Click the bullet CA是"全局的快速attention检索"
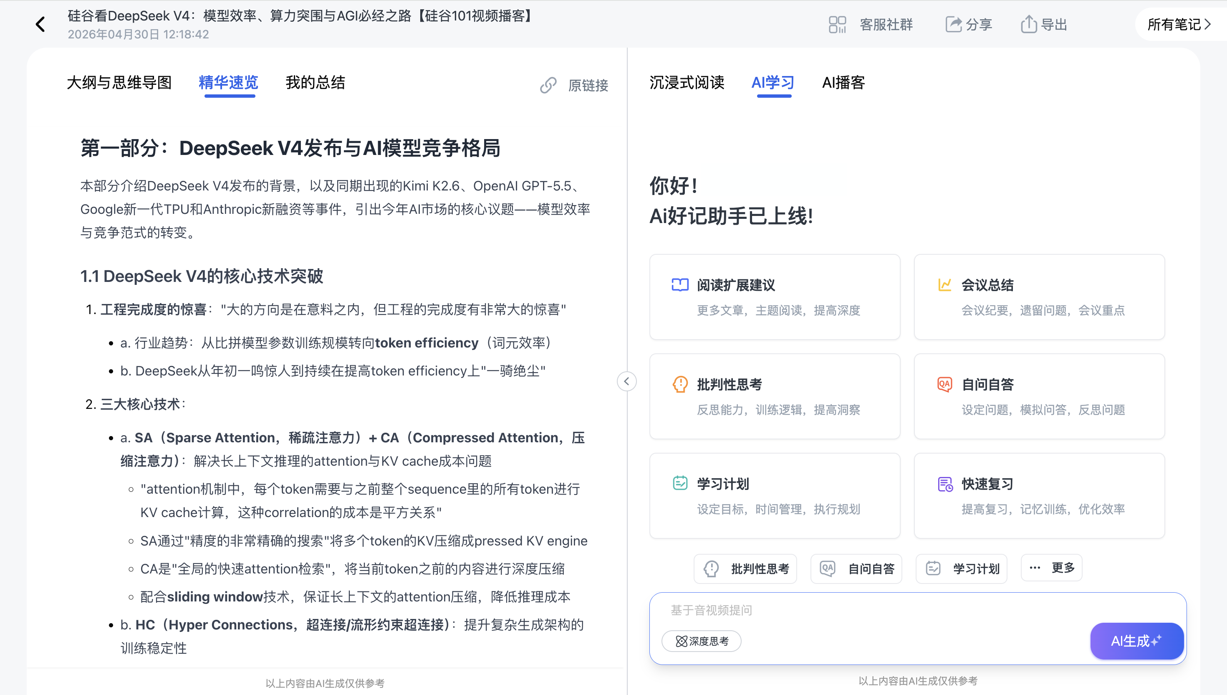The height and width of the screenshot is (695, 1227). click(352, 568)
